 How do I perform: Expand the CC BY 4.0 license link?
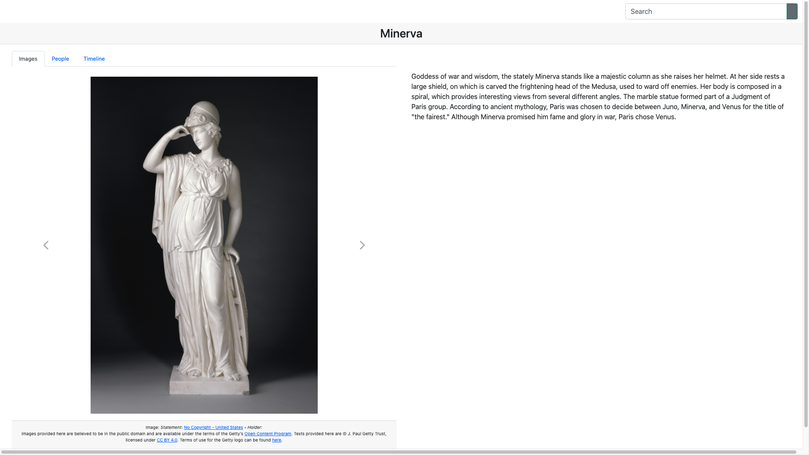click(167, 440)
